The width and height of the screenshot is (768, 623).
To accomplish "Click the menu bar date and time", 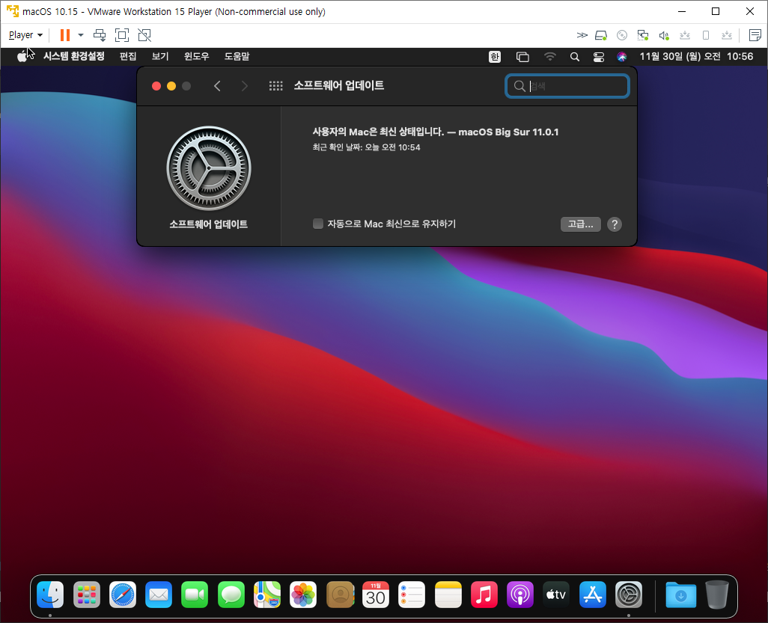I will 696,56.
